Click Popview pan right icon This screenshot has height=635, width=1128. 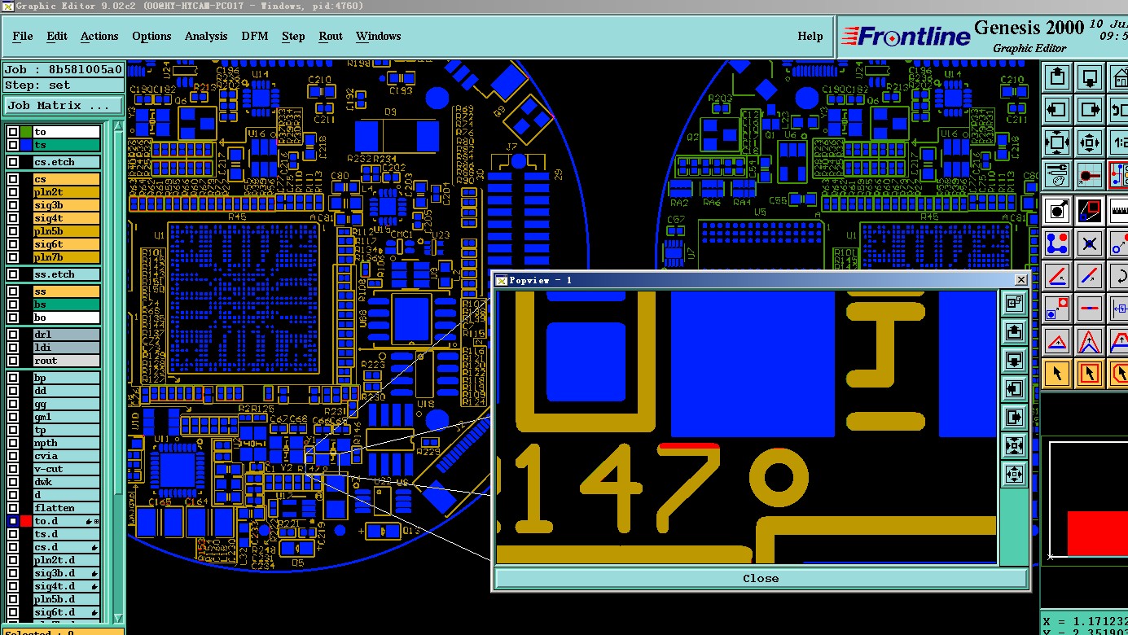pyautogui.click(x=1014, y=417)
